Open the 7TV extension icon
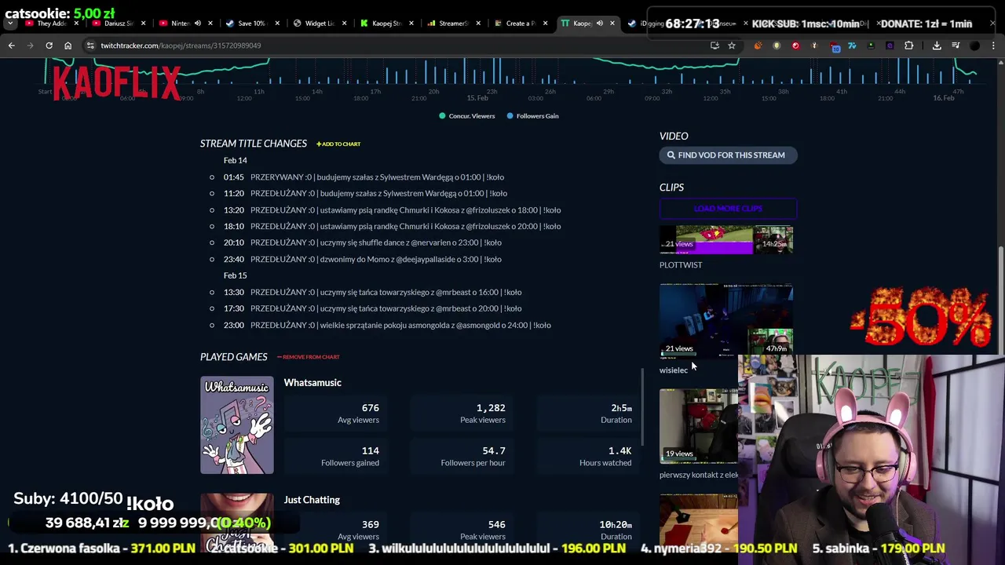 click(852, 46)
